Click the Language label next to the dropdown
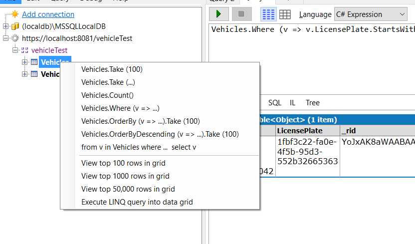The image size is (415, 244). coord(315,14)
